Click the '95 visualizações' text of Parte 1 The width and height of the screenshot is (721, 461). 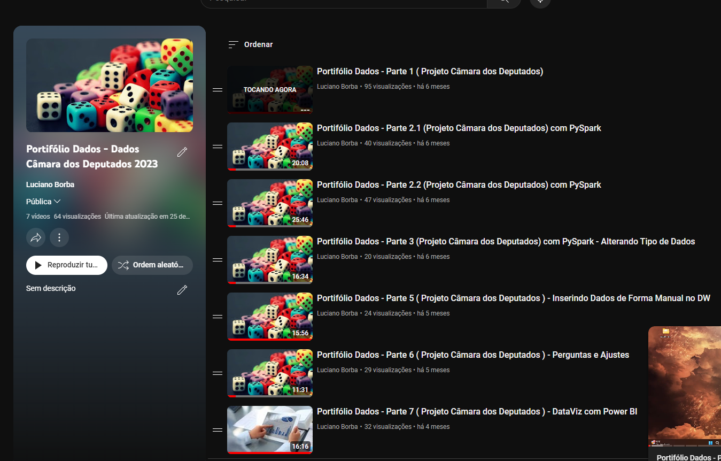pyautogui.click(x=388, y=87)
